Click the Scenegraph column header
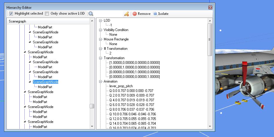The image size is (274, 137). (x=48, y=21)
